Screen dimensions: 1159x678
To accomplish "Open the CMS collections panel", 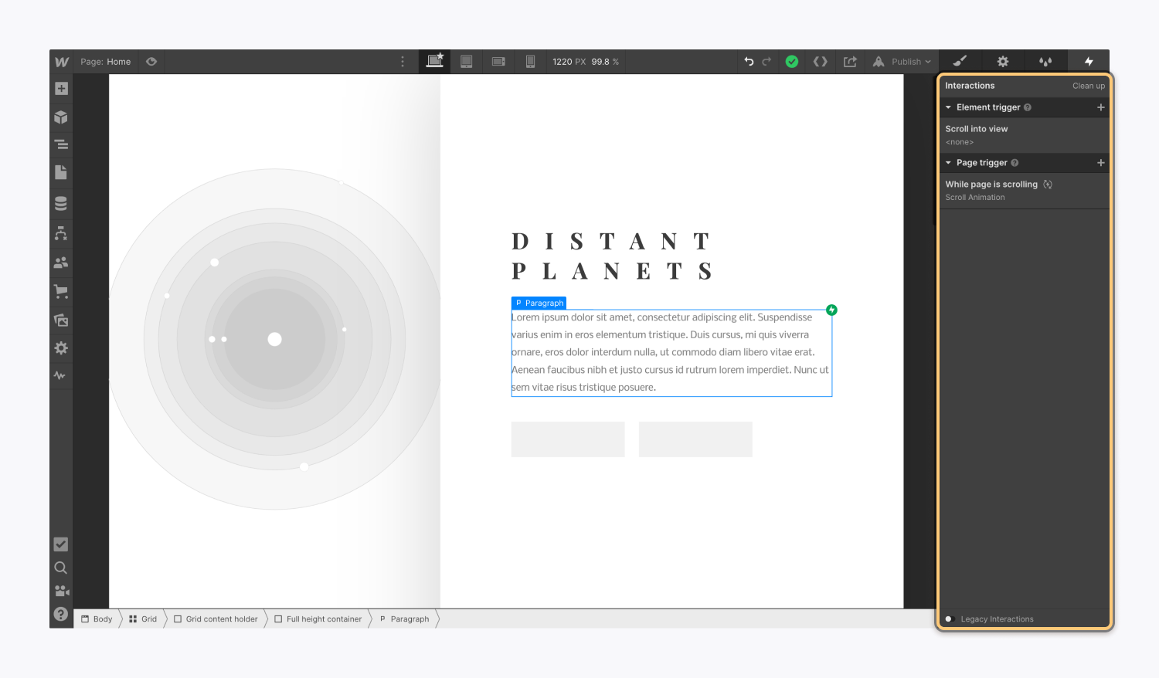I will 61,203.
